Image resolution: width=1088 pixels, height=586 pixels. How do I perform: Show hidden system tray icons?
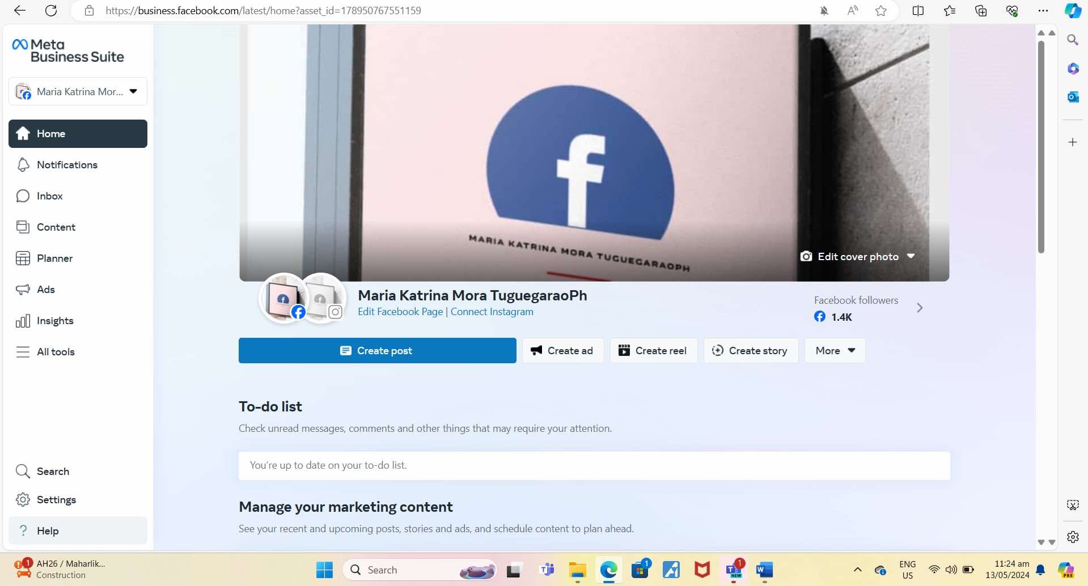[857, 570]
